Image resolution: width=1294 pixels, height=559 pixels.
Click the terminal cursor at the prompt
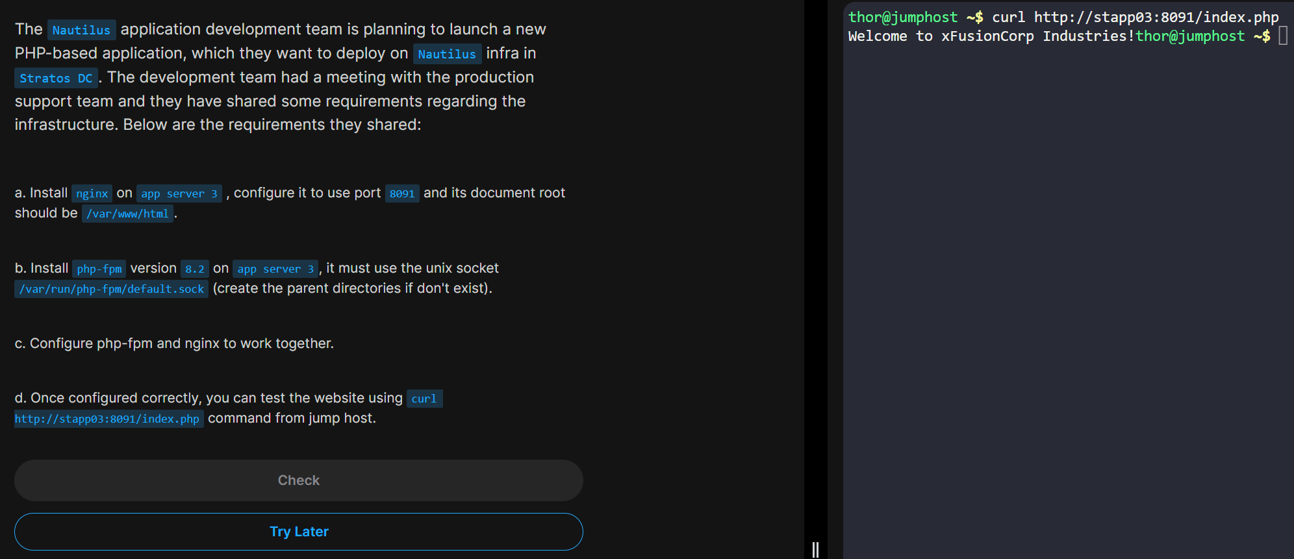click(1283, 36)
